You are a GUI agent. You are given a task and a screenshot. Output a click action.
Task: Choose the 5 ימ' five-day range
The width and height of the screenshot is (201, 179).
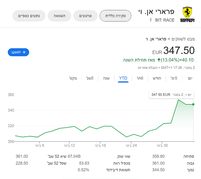pyautogui.click(x=174, y=78)
